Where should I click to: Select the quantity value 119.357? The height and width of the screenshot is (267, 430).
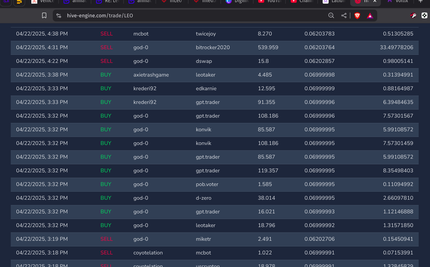pyautogui.click(x=268, y=171)
